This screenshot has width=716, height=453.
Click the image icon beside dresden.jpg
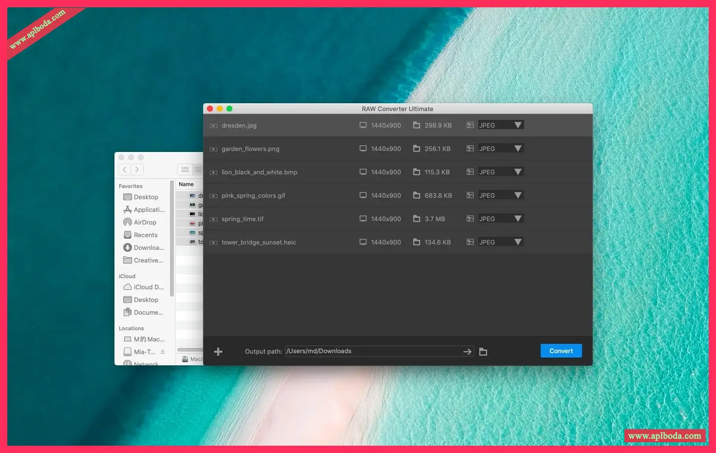[x=213, y=126]
